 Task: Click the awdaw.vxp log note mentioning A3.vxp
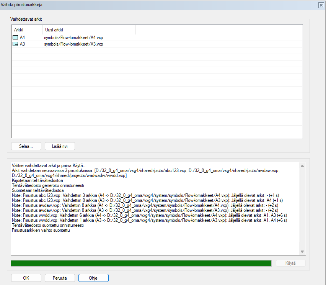pyautogui.click(x=145, y=210)
